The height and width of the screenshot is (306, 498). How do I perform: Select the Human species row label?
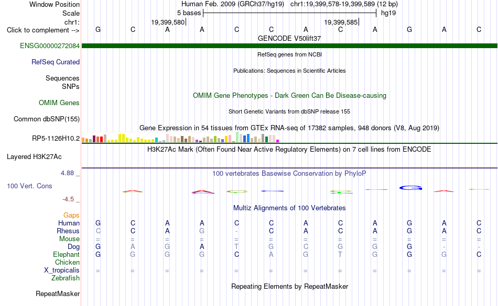click(69, 223)
